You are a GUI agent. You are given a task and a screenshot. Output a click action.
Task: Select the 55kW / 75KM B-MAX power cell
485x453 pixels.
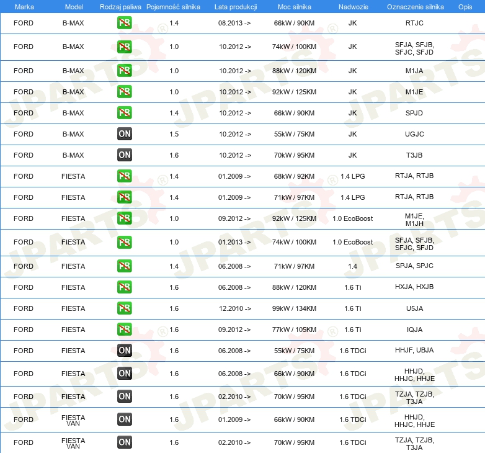[x=294, y=134]
